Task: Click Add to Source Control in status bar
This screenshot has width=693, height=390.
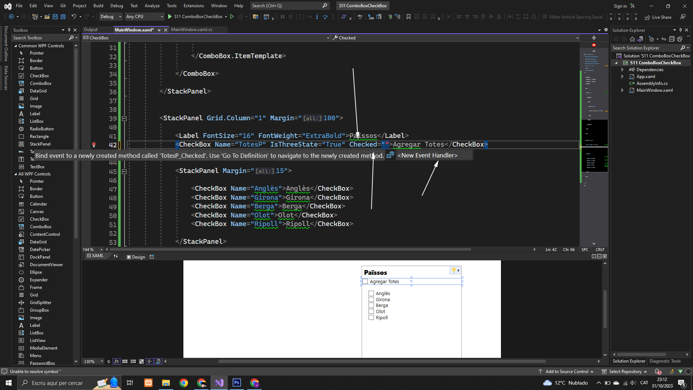Action: coord(567,372)
